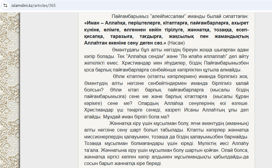Screen dimensions: 272x168
Task: Click the empty gray margin right of article
Action: pyautogui.click(x=263, y=90)
